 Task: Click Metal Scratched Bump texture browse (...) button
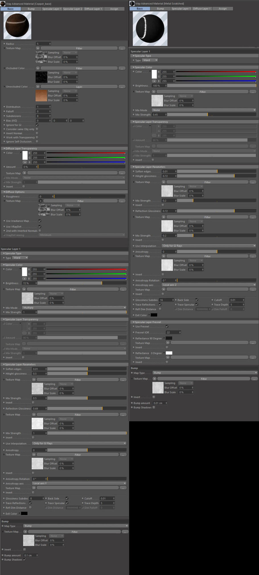click(254, 379)
